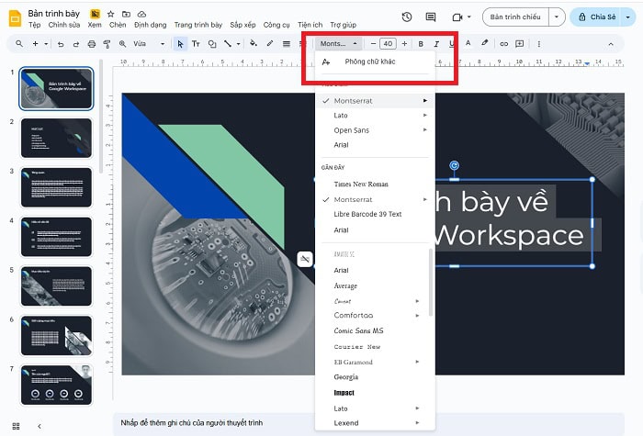The width and height of the screenshot is (643, 436).
Task: Toggle bold formatting
Action: click(x=421, y=43)
